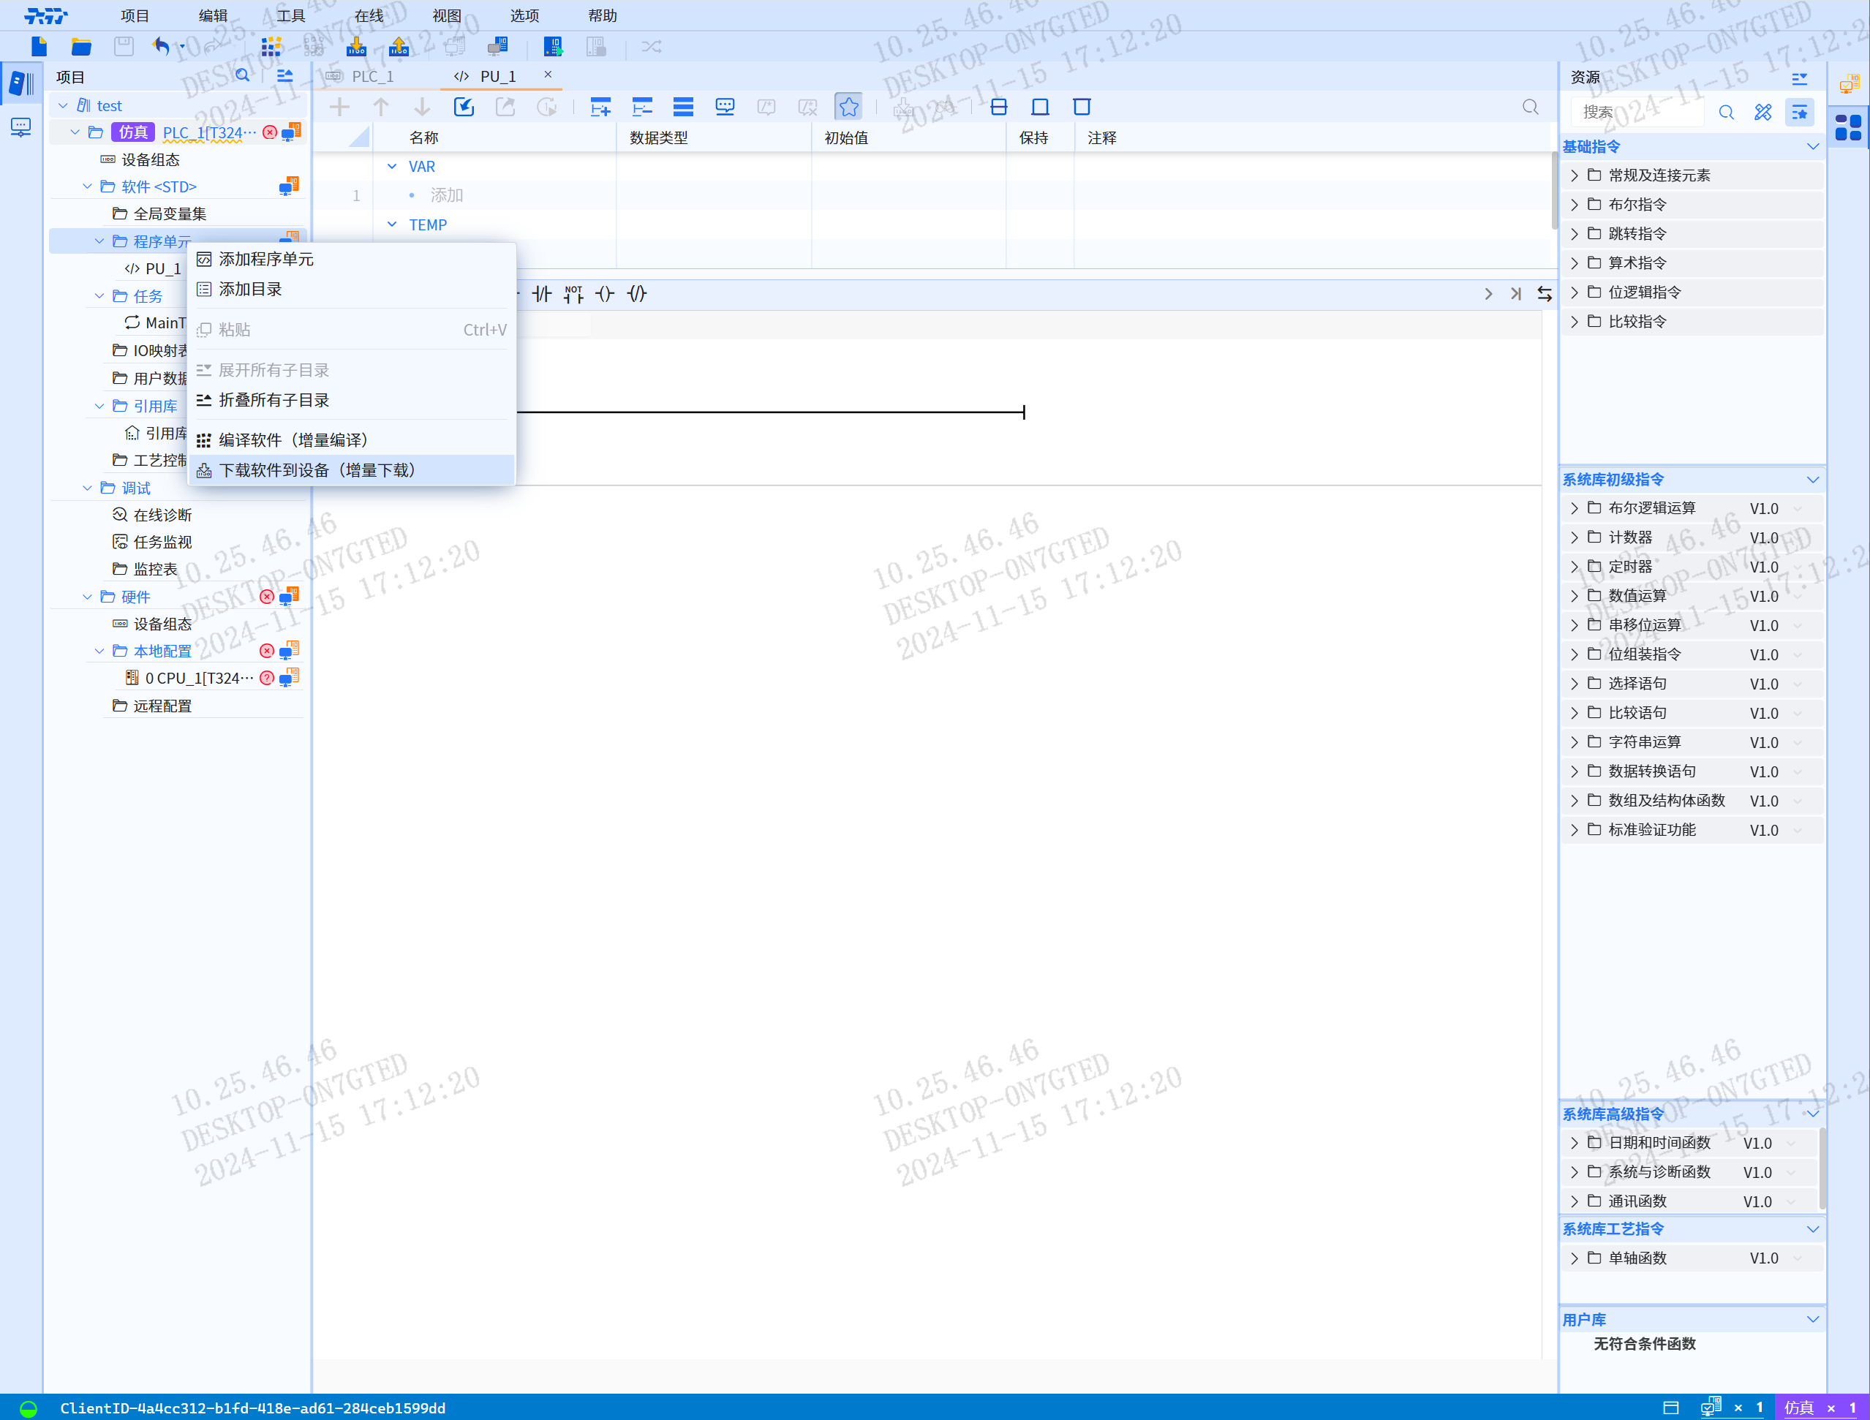This screenshot has width=1870, height=1420.
Task: Search in the project tree panel
Action: pyautogui.click(x=243, y=76)
